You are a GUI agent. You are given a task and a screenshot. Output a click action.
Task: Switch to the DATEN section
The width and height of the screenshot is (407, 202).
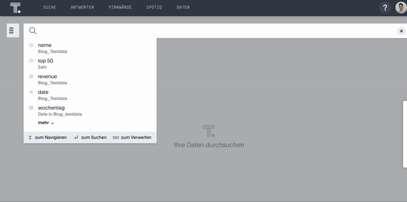[x=183, y=7]
